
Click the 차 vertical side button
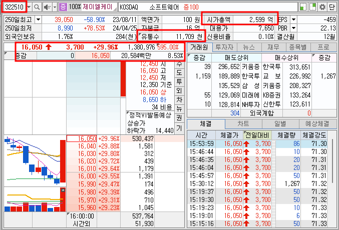click(x=179, y=100)
